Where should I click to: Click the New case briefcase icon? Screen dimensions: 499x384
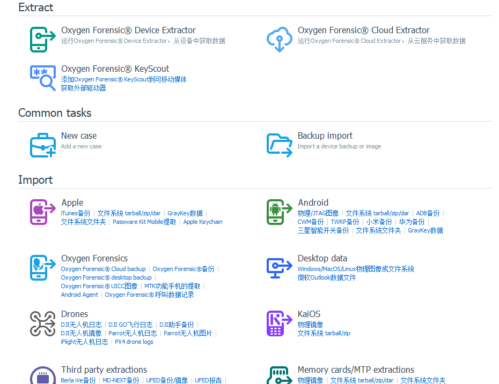coord(43,145)
